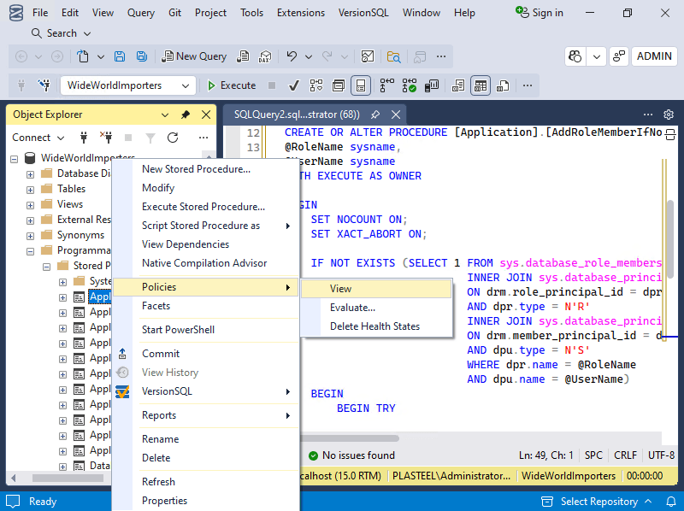Open the Object Explorer window position dropdown
This screenshot has height=511, width=684.
165,115
